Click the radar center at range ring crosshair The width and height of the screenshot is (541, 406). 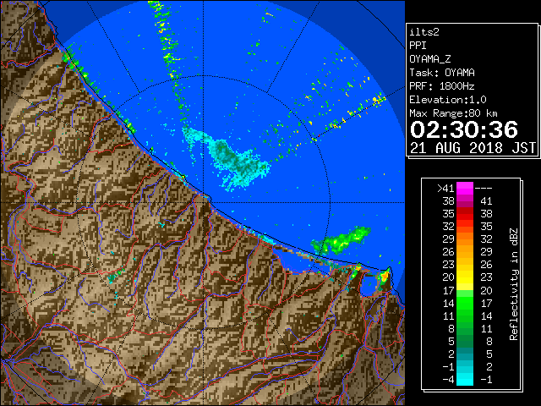(x=204, y=202)
